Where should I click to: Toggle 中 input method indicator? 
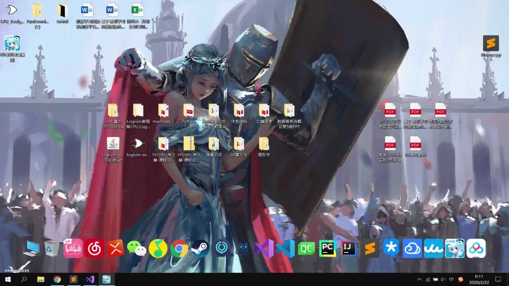(x=451, y=279)
